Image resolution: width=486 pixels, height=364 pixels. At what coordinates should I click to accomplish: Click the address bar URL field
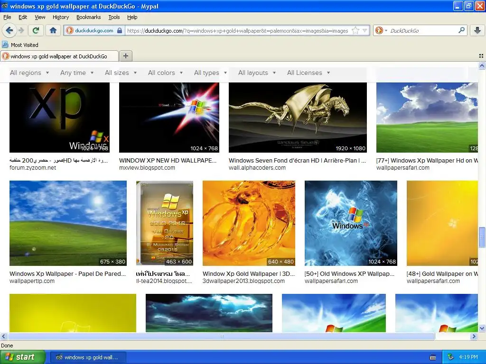point(237,31)
